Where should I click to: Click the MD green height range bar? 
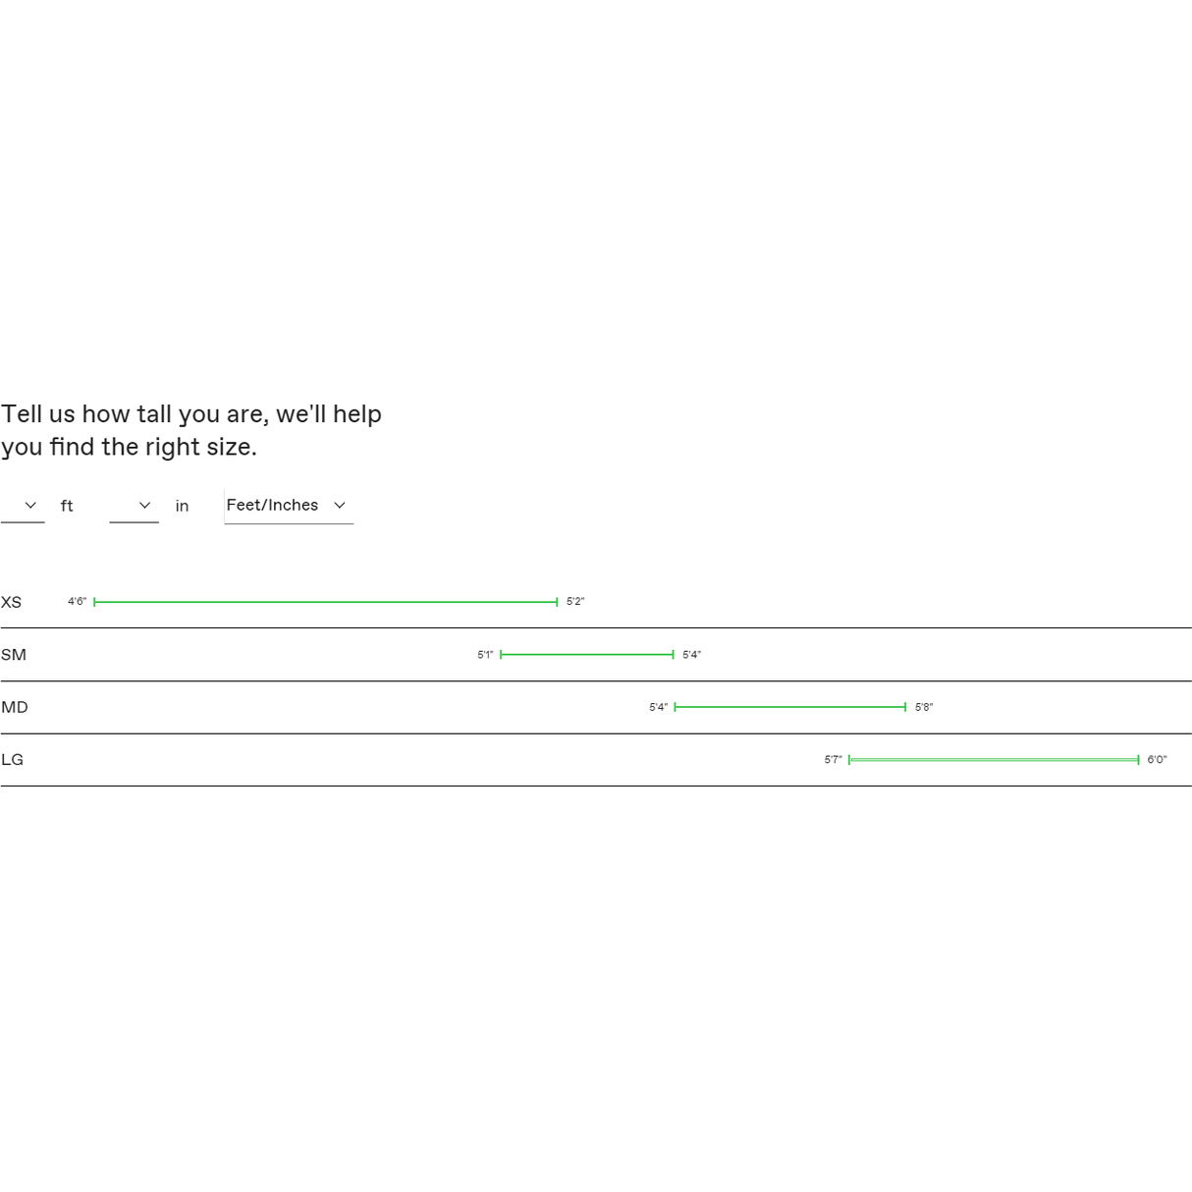[789, 707]
